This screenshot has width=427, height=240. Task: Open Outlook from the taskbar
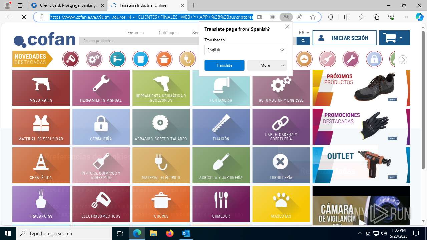[x=186, y=233]
